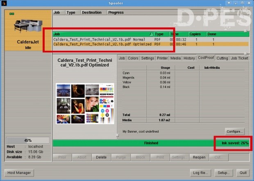Click the 45% disk usage bar

point(28,140)
